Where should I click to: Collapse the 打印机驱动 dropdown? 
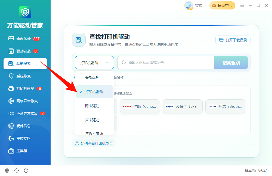pos(94,63)
